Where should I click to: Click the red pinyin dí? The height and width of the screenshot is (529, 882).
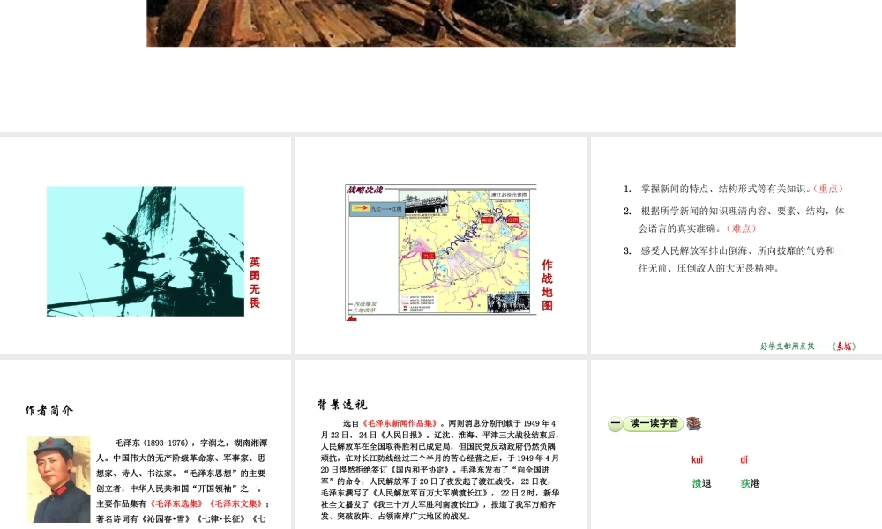[x=744, y=460]
